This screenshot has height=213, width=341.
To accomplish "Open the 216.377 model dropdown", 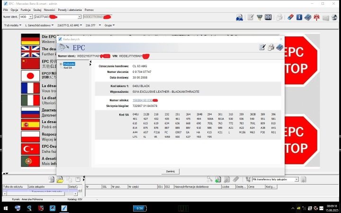I will pyautogui.click(x=93, y=25).
